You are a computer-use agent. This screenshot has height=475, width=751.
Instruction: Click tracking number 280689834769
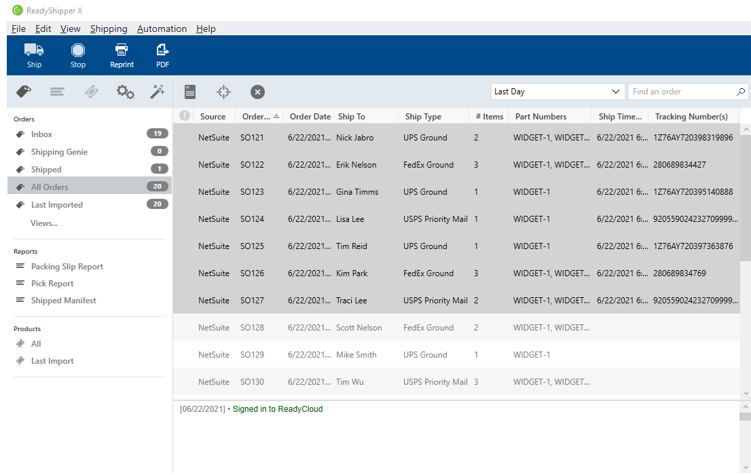pyautogui.click(x=679, y=273)
